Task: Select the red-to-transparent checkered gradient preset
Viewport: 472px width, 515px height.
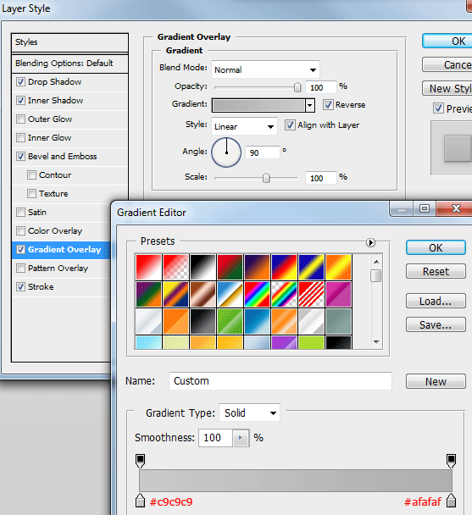Action: tap(176, 267)
